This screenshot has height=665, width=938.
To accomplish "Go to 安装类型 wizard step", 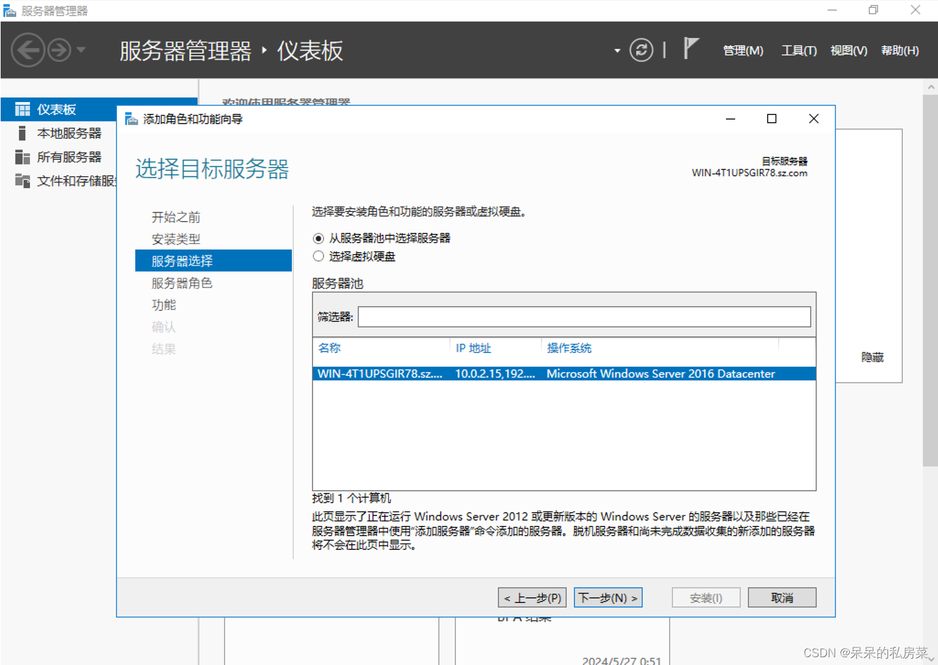I will point(176,239).
